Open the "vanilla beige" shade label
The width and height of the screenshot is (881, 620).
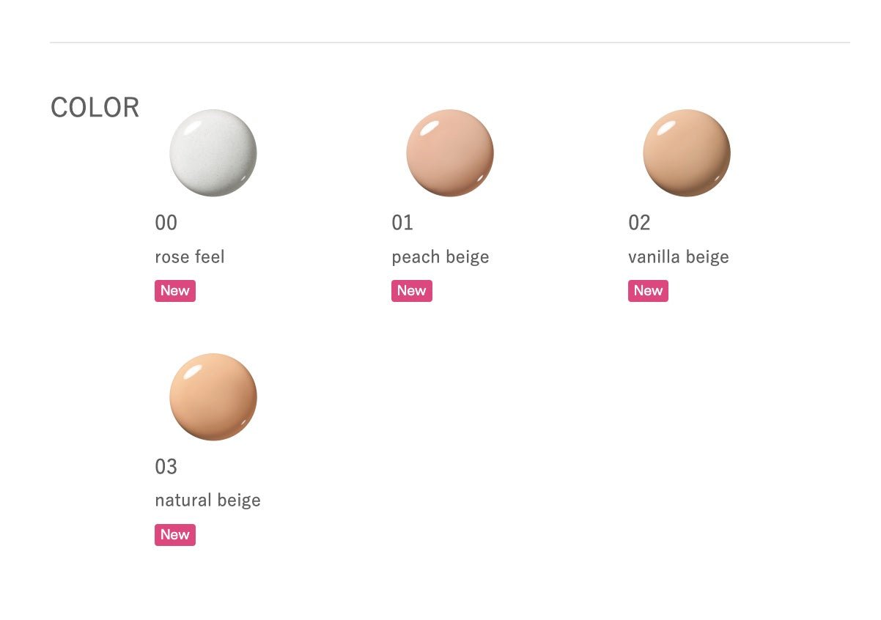[678, 257]
